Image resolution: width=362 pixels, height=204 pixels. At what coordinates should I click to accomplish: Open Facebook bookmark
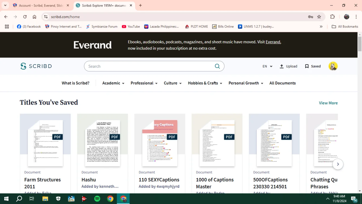coord(29,27)
